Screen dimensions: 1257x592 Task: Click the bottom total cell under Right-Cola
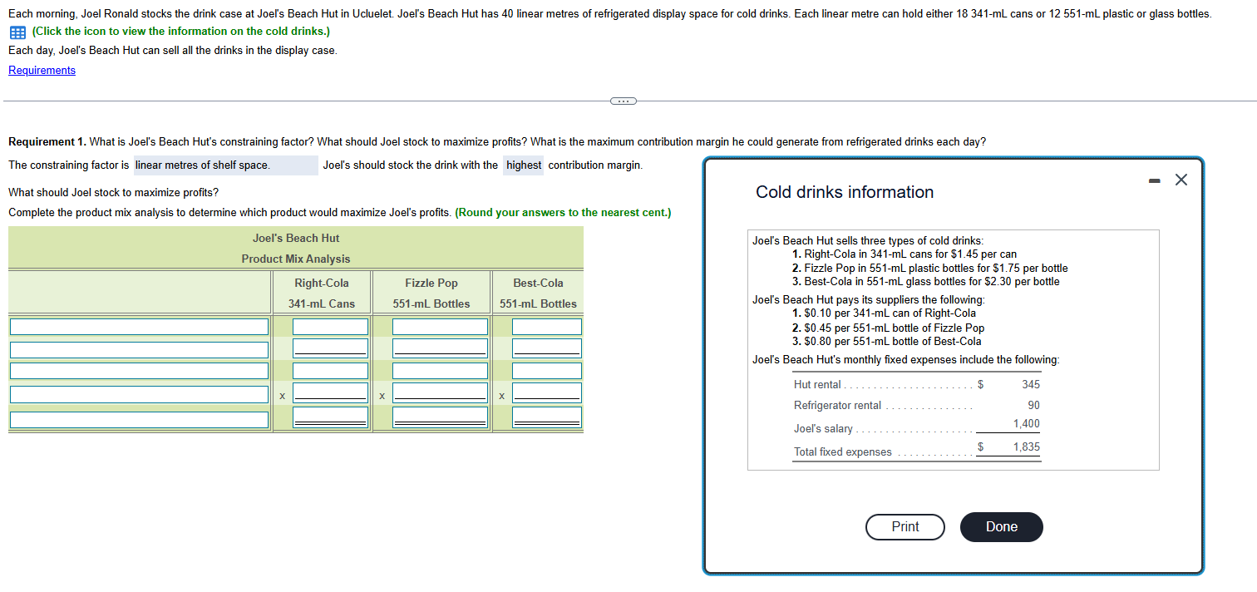pos(330,414)
